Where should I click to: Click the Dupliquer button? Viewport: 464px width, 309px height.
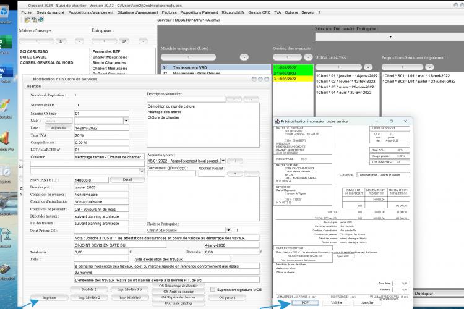(x=424, y=294)
